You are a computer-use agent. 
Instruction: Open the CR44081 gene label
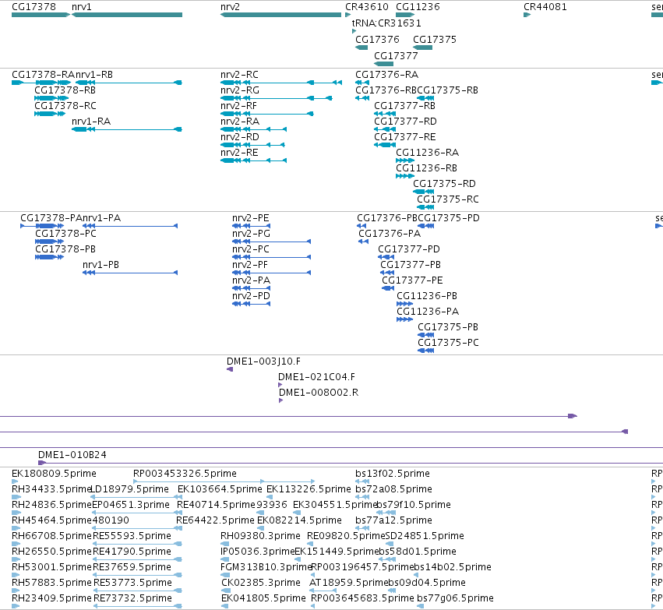[x=545, y=7]
